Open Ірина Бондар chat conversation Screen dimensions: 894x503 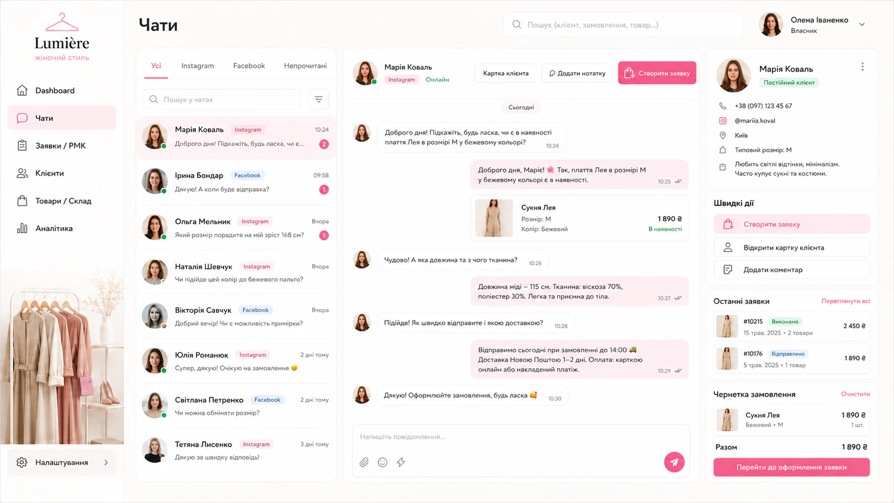(236, 182)
